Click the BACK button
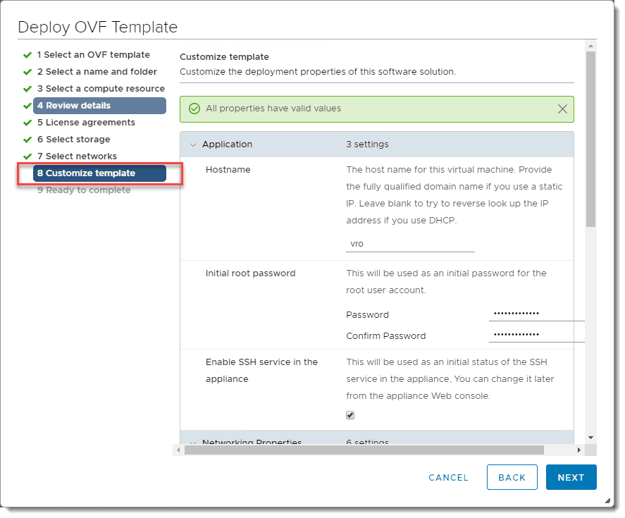This screenshot has width=625, height=518. 512,477
